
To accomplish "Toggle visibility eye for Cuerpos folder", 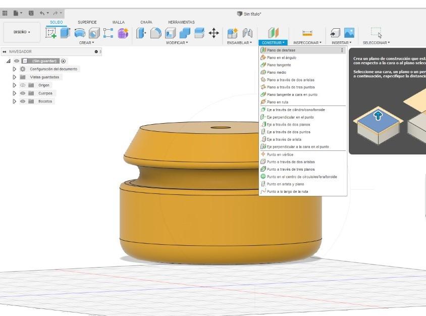I will click(x=23, y=93).
